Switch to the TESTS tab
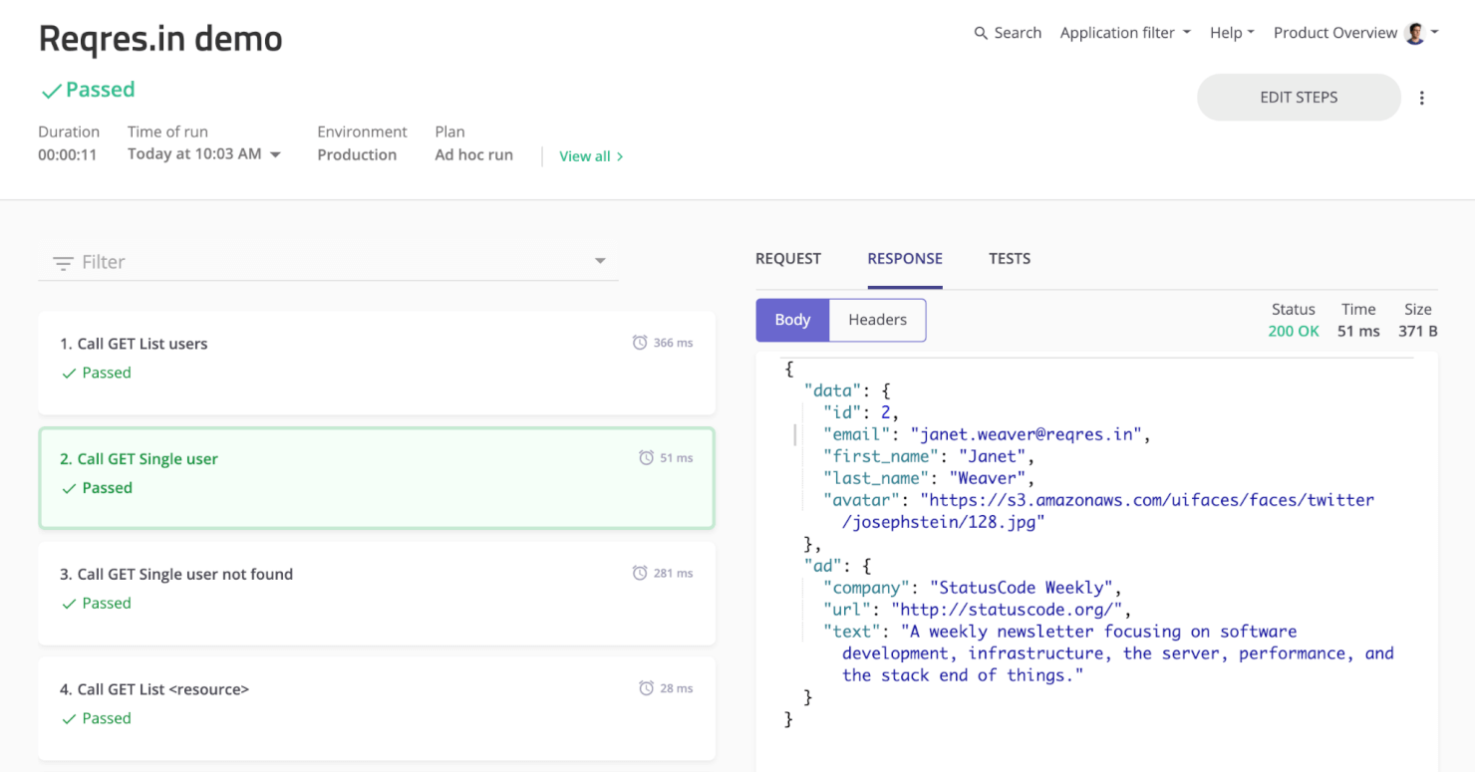 coord(1010,258)
